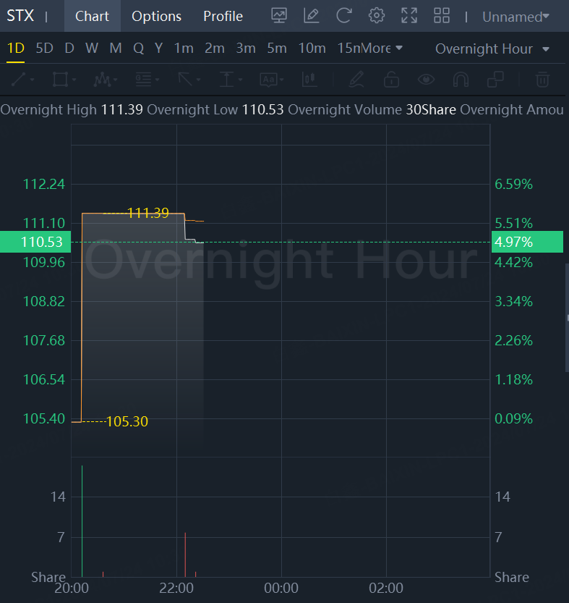The width and height of the screenshot is (569, 603).
Task: Select the price range measure tool
Action: (x=227, y=80)
